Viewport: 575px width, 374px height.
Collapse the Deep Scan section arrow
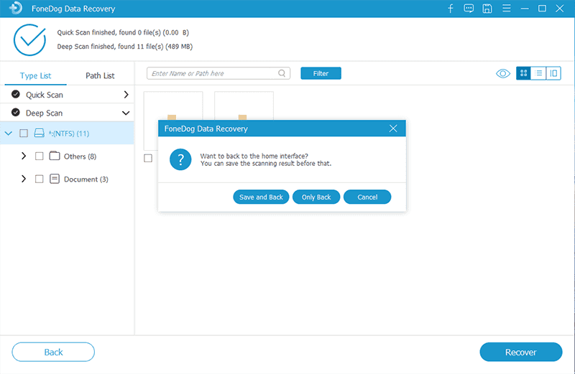(x=126, y=113)
